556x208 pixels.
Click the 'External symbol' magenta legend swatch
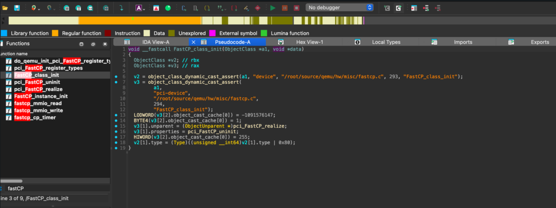tap(212, 33)
